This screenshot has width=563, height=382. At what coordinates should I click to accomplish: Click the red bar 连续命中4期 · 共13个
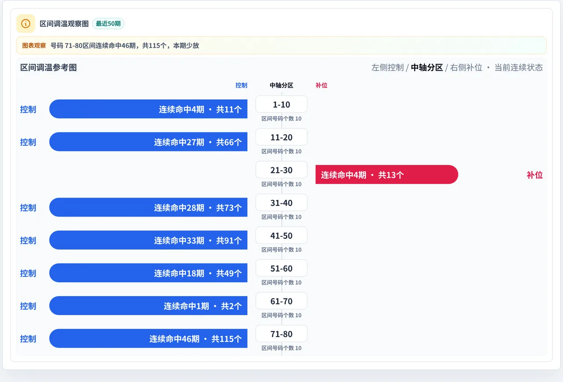click(x=387, y=175)
